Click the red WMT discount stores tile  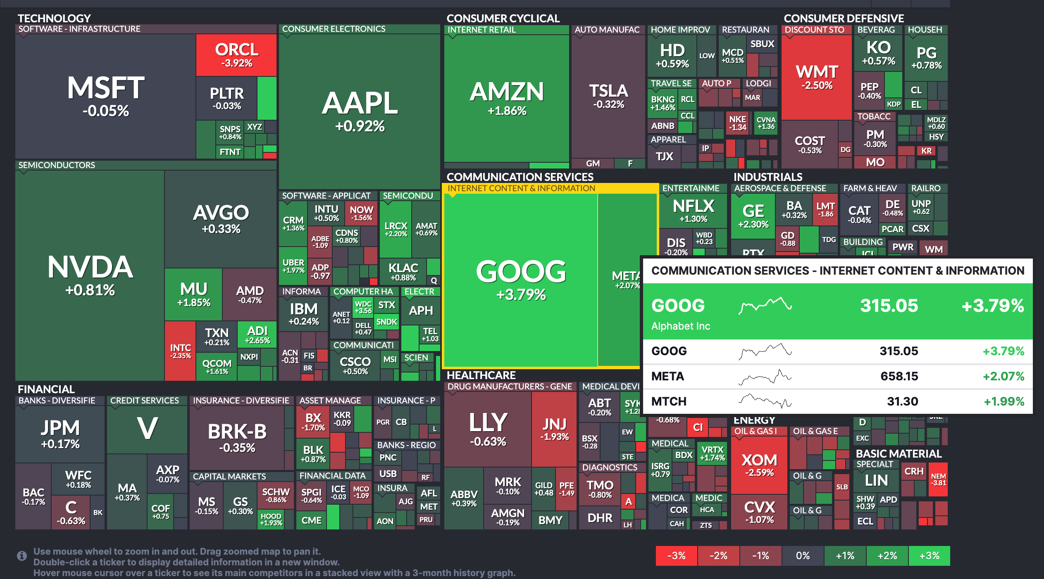point(817,77)
